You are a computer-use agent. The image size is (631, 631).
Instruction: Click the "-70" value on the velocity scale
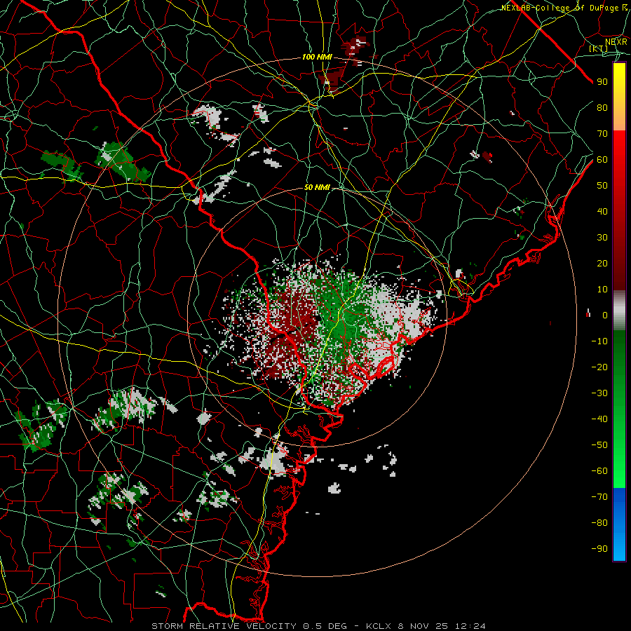pyautogui.click(x=599, y=497)
